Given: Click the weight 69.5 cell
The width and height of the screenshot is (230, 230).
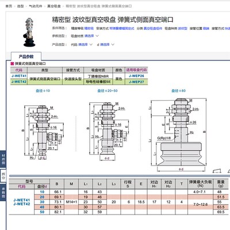Looking at the screenshot, I should 221,212.
